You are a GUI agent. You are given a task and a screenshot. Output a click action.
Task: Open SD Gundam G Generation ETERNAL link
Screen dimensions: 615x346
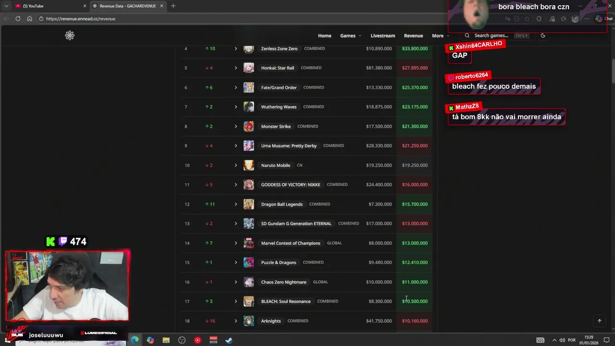(296, 223)
